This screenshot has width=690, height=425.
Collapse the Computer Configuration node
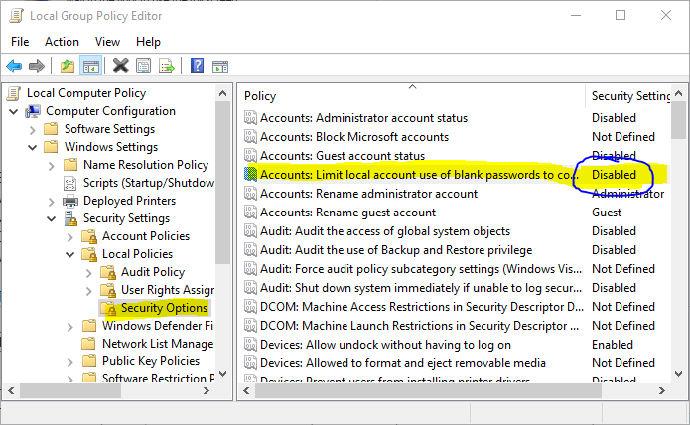(x=14, y=112)
